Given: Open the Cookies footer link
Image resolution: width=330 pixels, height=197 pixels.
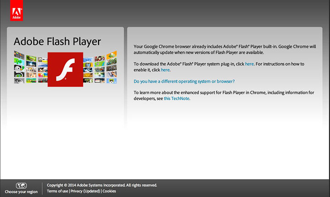Looking at the screenshot, I should pyautogui.click(x=109, y=191).
